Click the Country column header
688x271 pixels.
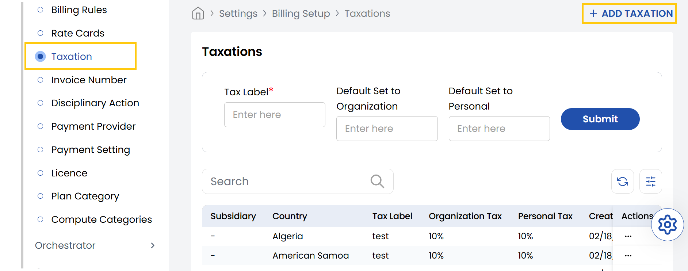tap(290, 216)
